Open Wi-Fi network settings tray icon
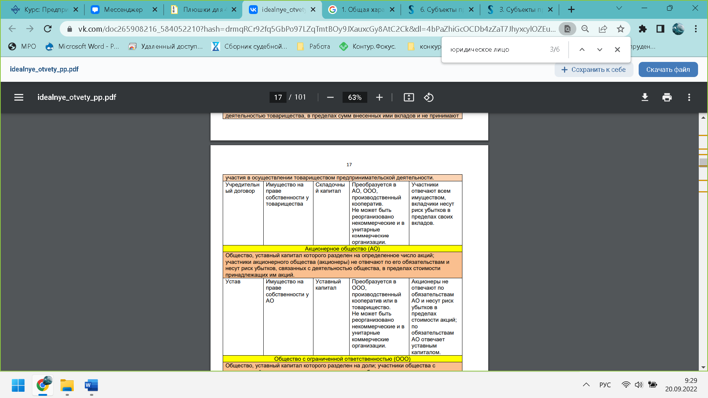The width and height of the screenshot is (708, 398). 626,385
